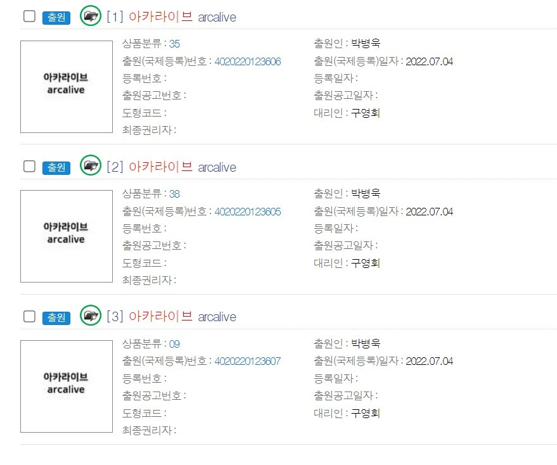Click trademark thumbnail of third result
The height and width of the screenshot is (465, 557).
(x=66, y=386)
